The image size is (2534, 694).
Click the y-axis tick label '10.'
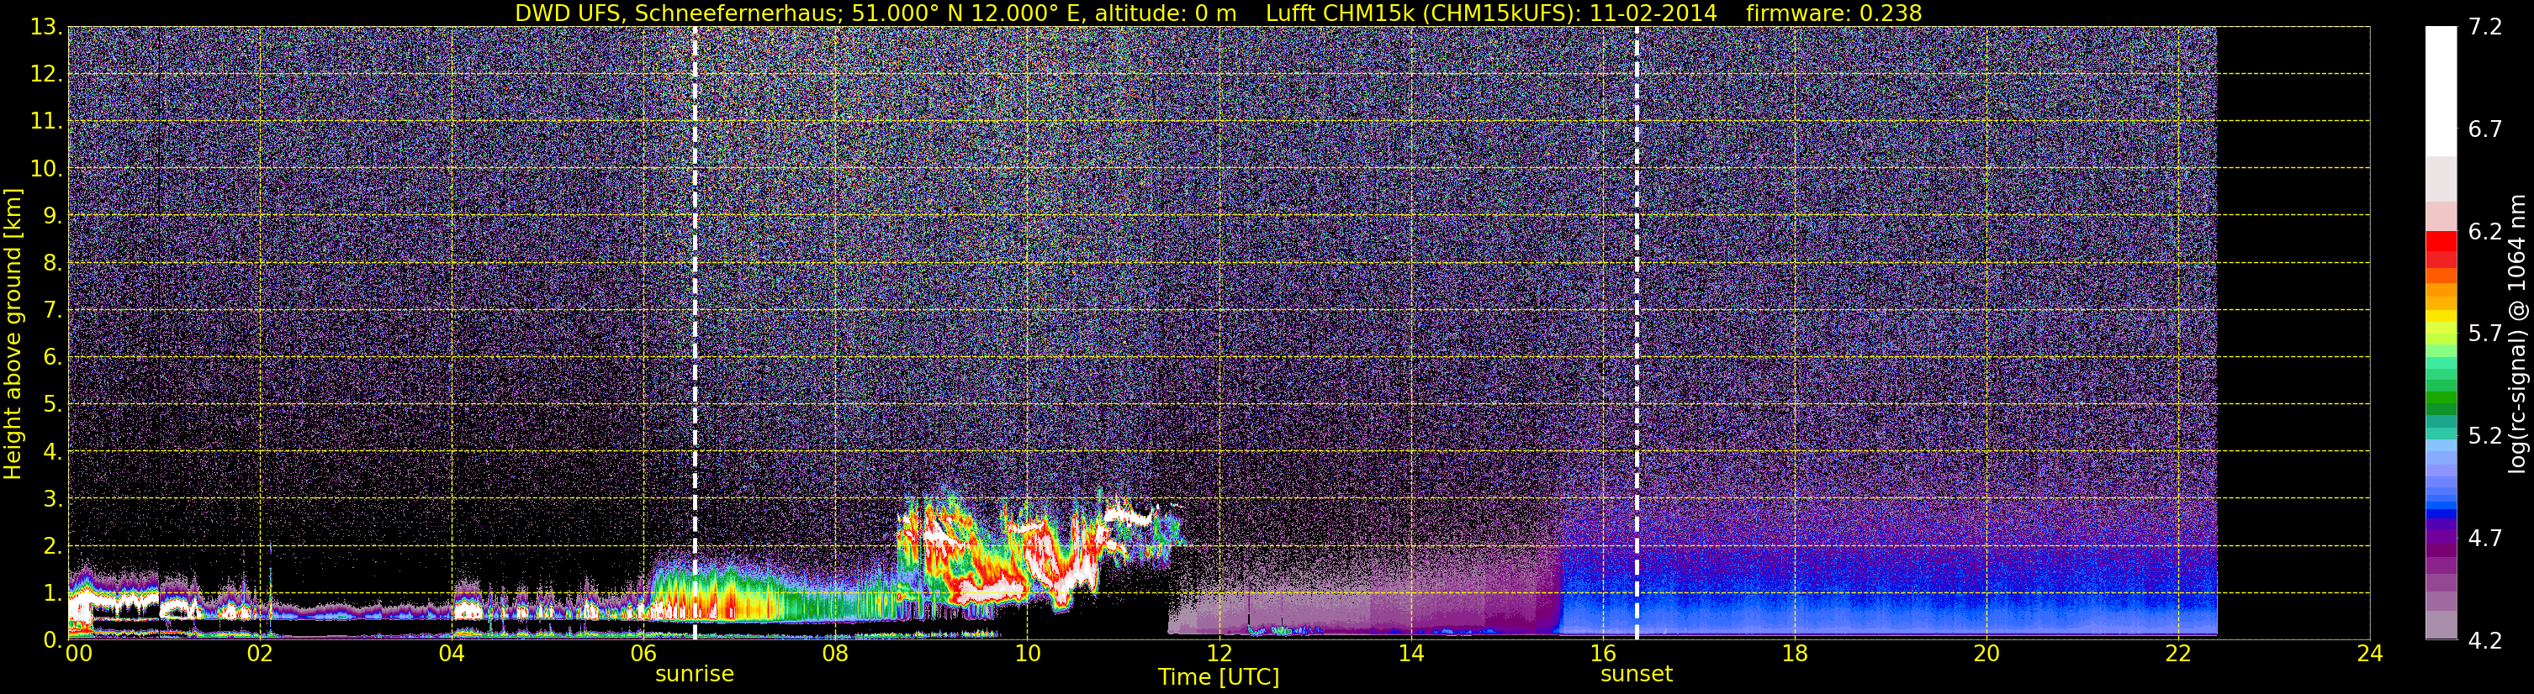[46, 168]
